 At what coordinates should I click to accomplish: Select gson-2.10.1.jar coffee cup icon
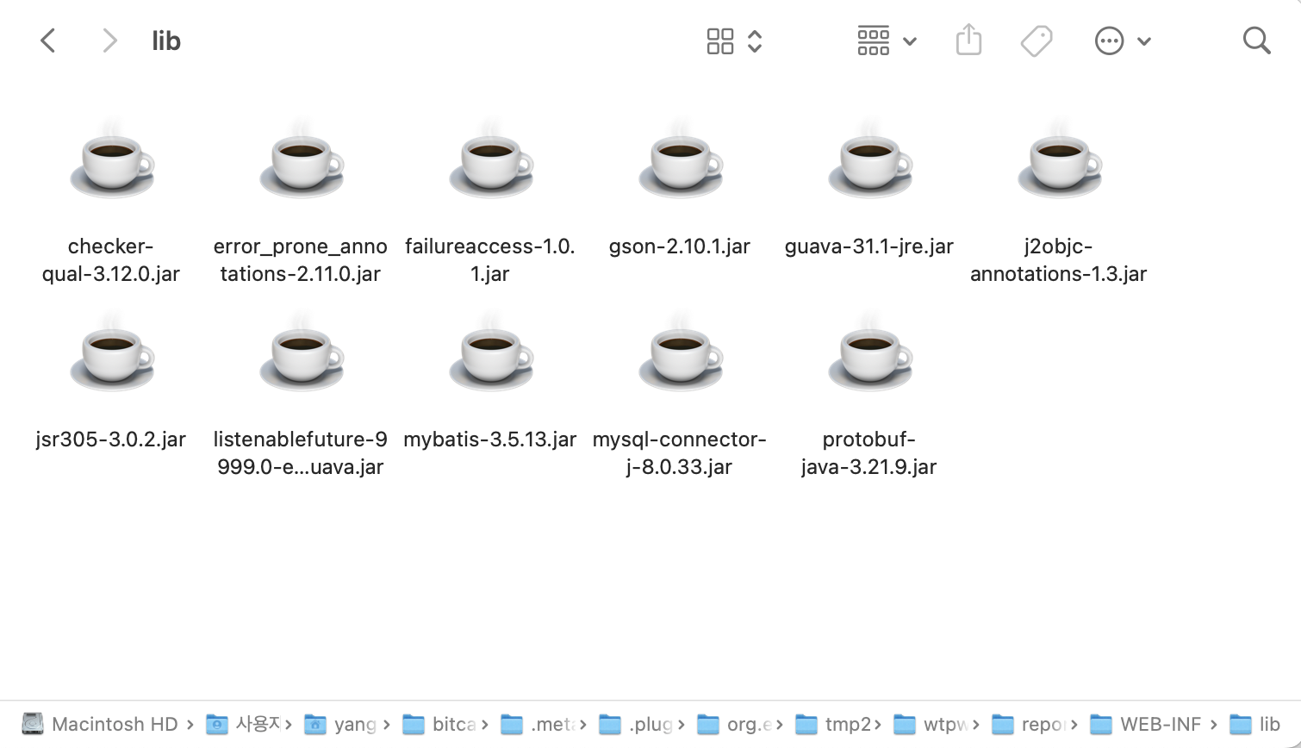pyautogui.click(x=681, y=161)
